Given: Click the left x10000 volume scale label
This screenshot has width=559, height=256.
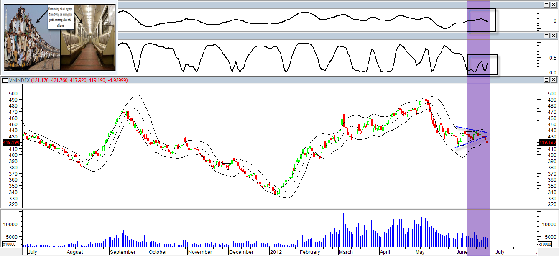Looking at the screenshot, I should click(x=10, y=244).
